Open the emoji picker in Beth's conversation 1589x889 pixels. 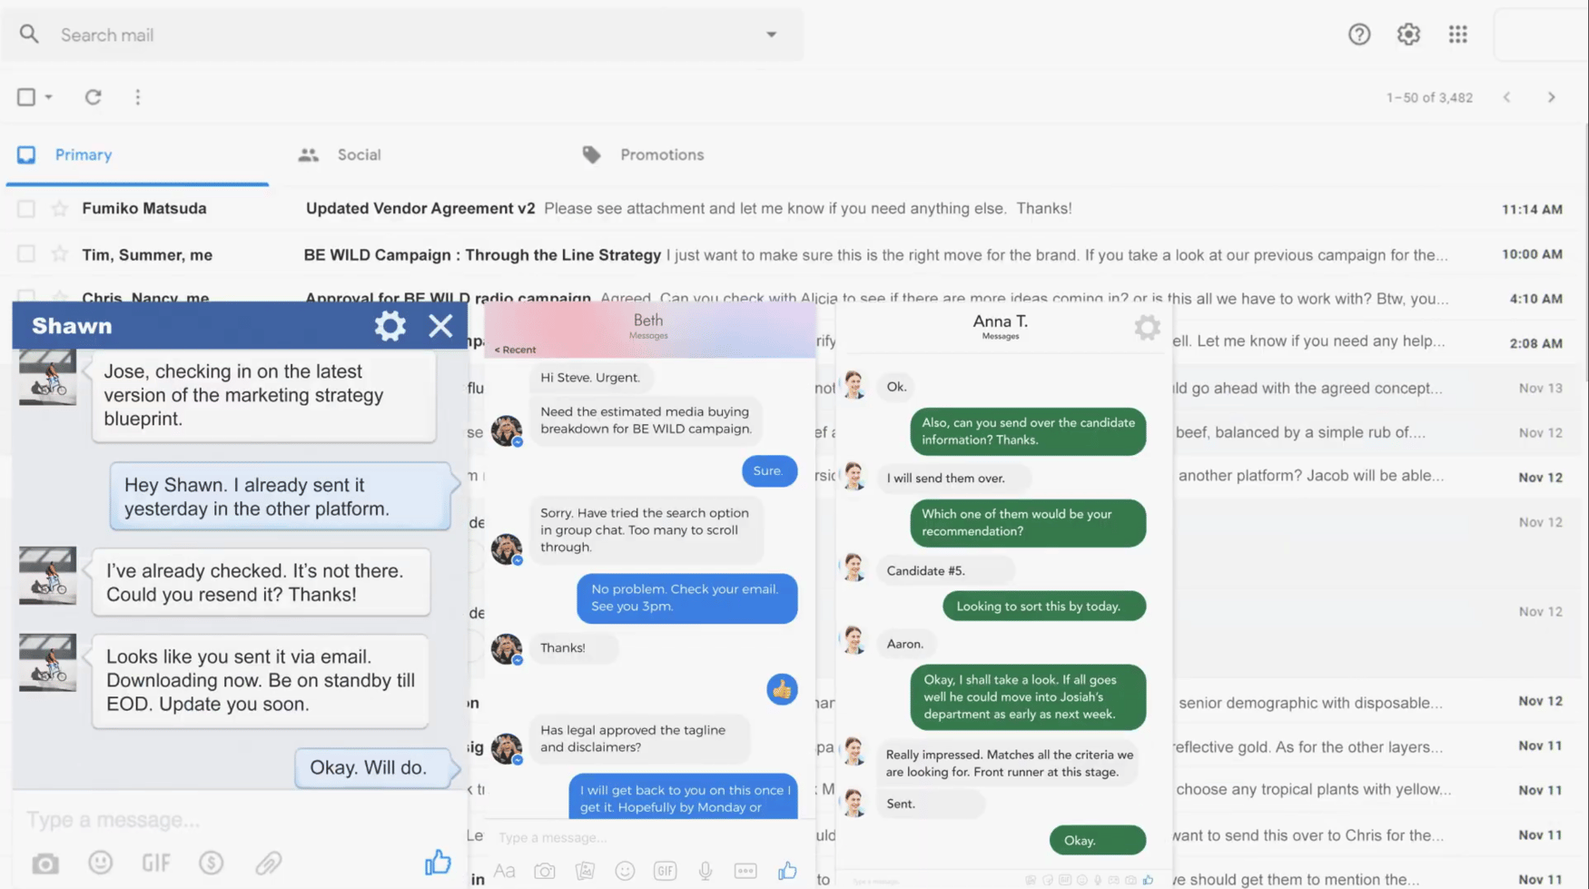pyautogui.click(x=625, y=870)
